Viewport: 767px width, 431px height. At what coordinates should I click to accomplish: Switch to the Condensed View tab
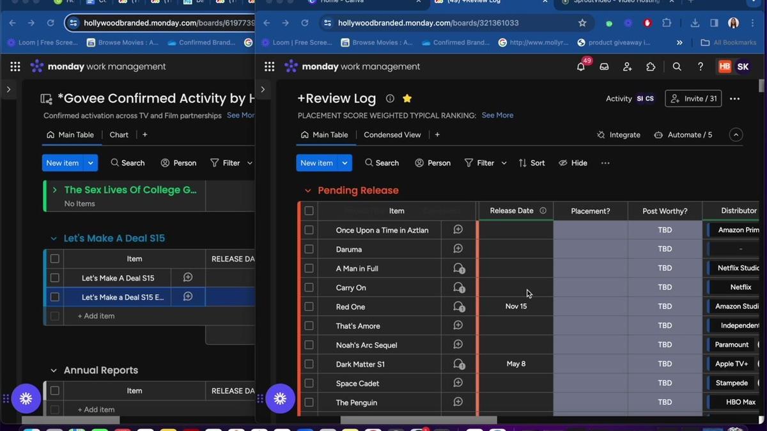(x=392, y=135)
